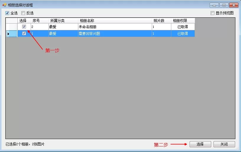
Task: Select the album name cell 需要回答问题
Action: (115, 34)
